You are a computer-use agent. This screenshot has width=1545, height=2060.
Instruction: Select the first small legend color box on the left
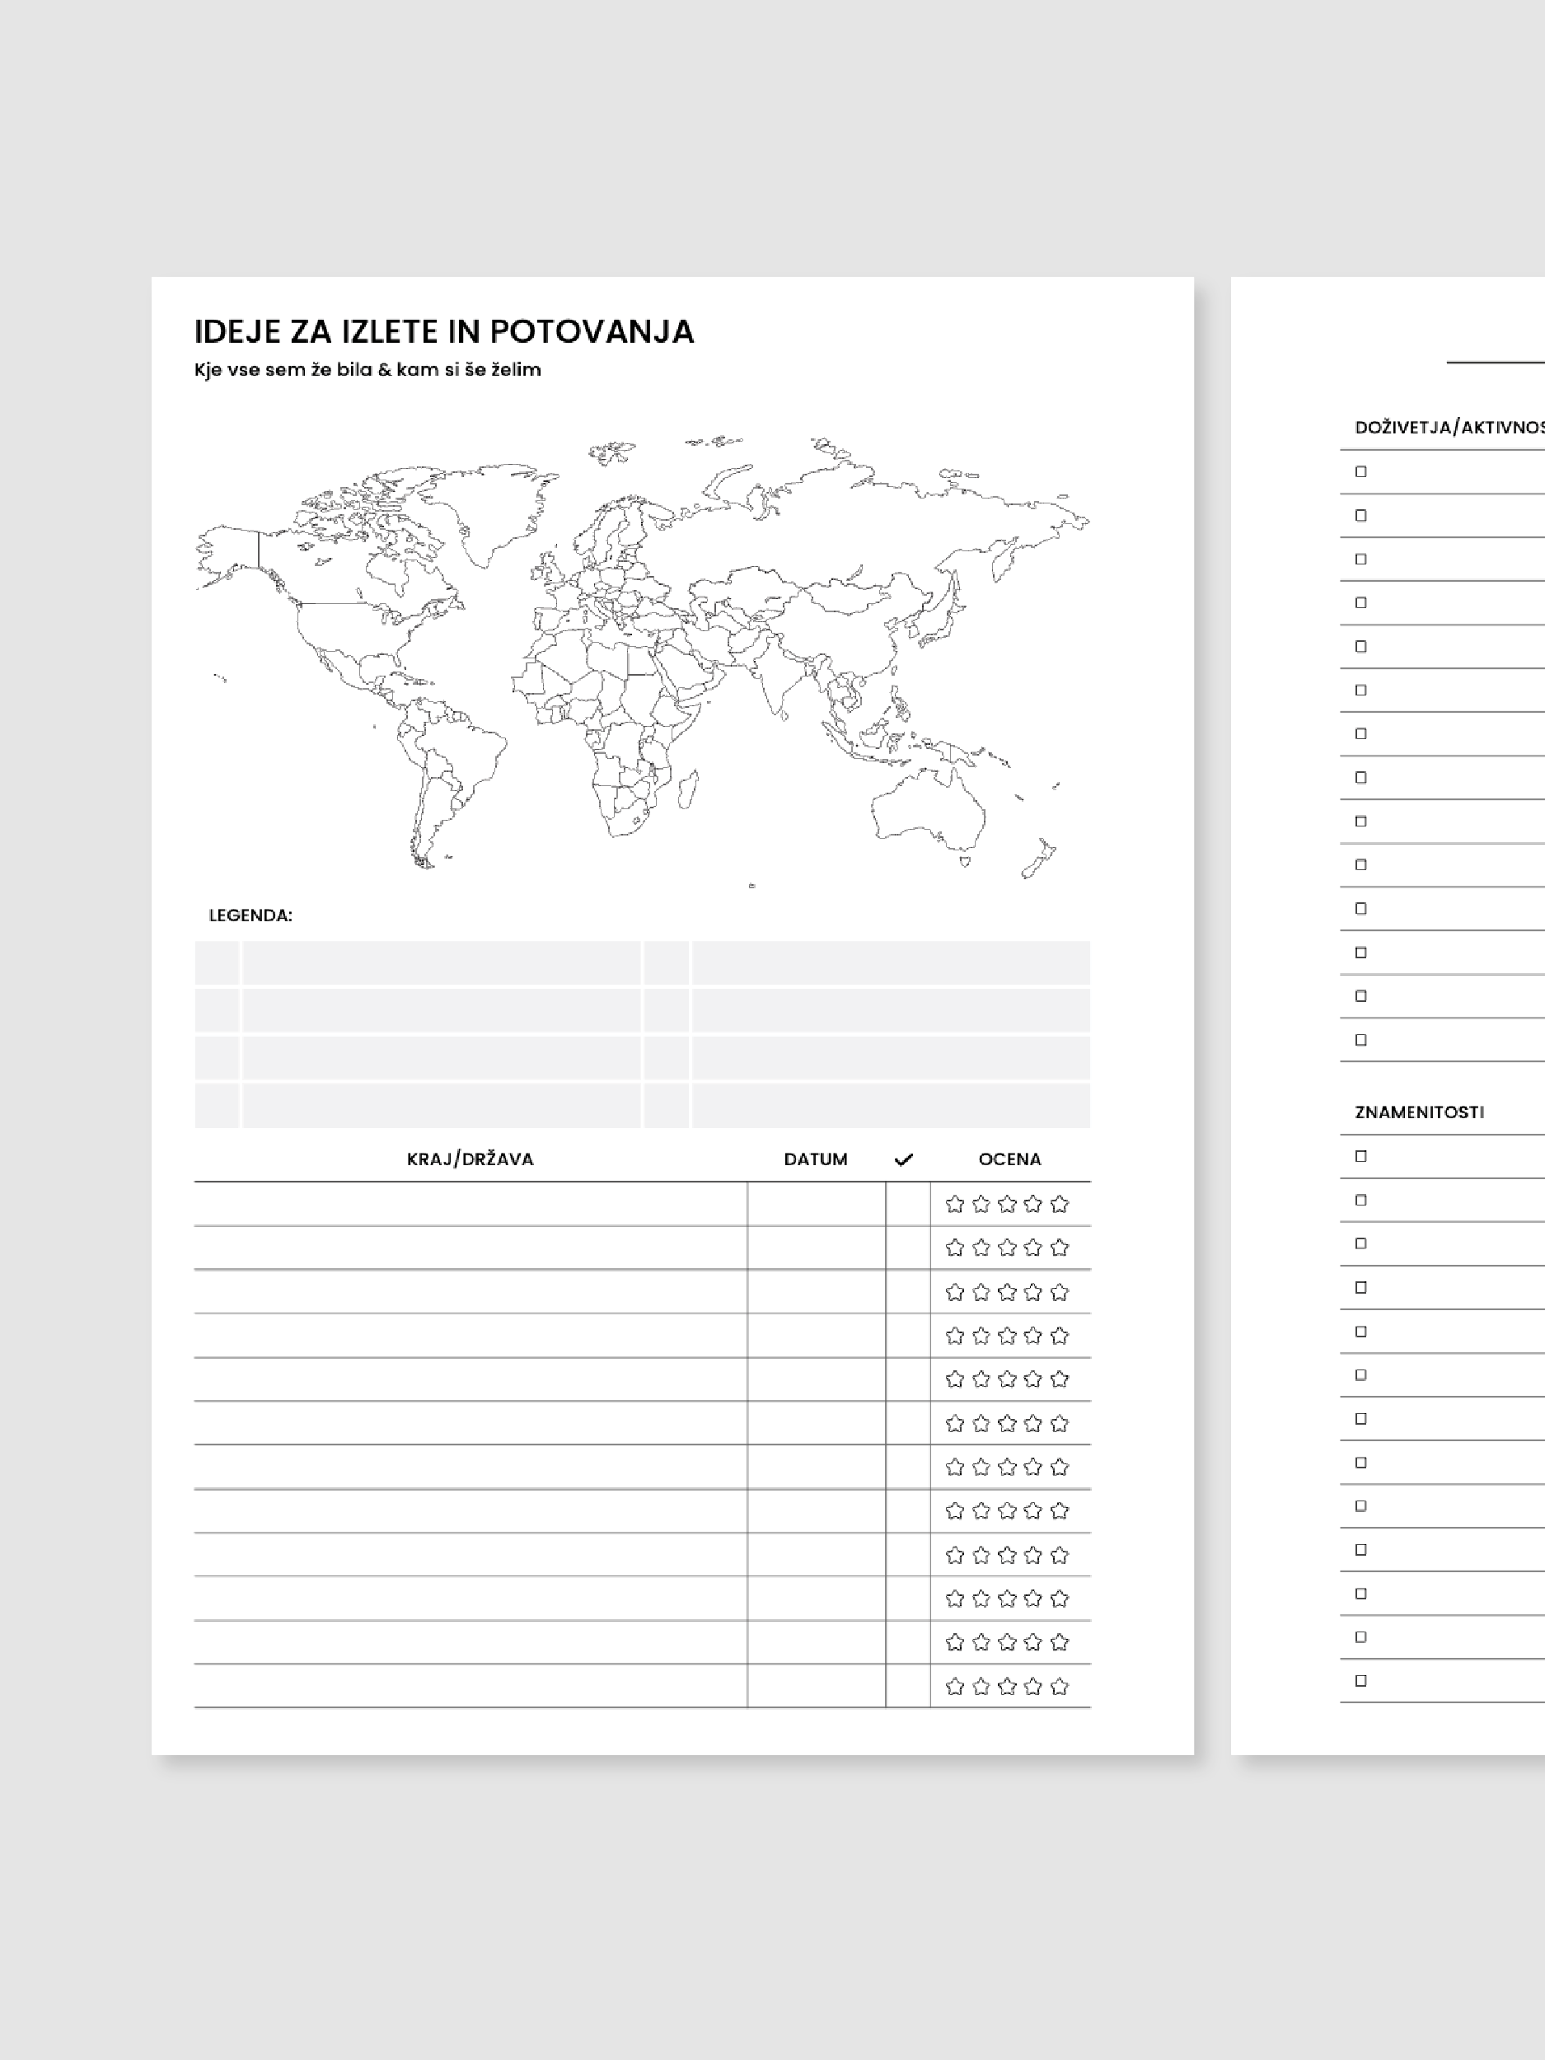(x=217, y=963)
